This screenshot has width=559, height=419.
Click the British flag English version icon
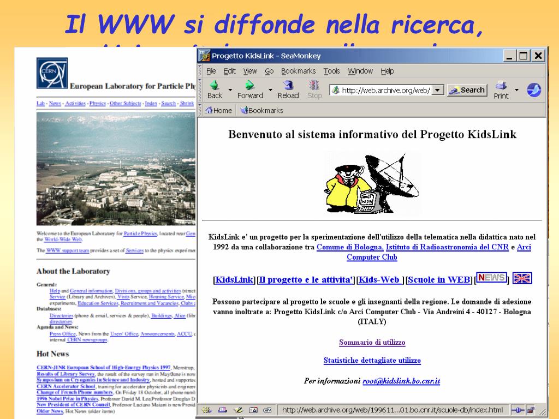pyautogui.click(x=522, y=278)
